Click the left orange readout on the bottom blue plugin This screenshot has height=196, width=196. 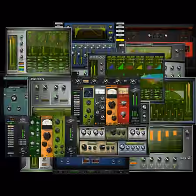pos(86,161)
